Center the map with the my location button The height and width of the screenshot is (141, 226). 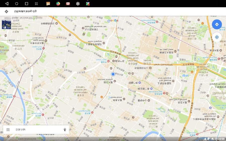pyautogui.click(x=217, y=37)
